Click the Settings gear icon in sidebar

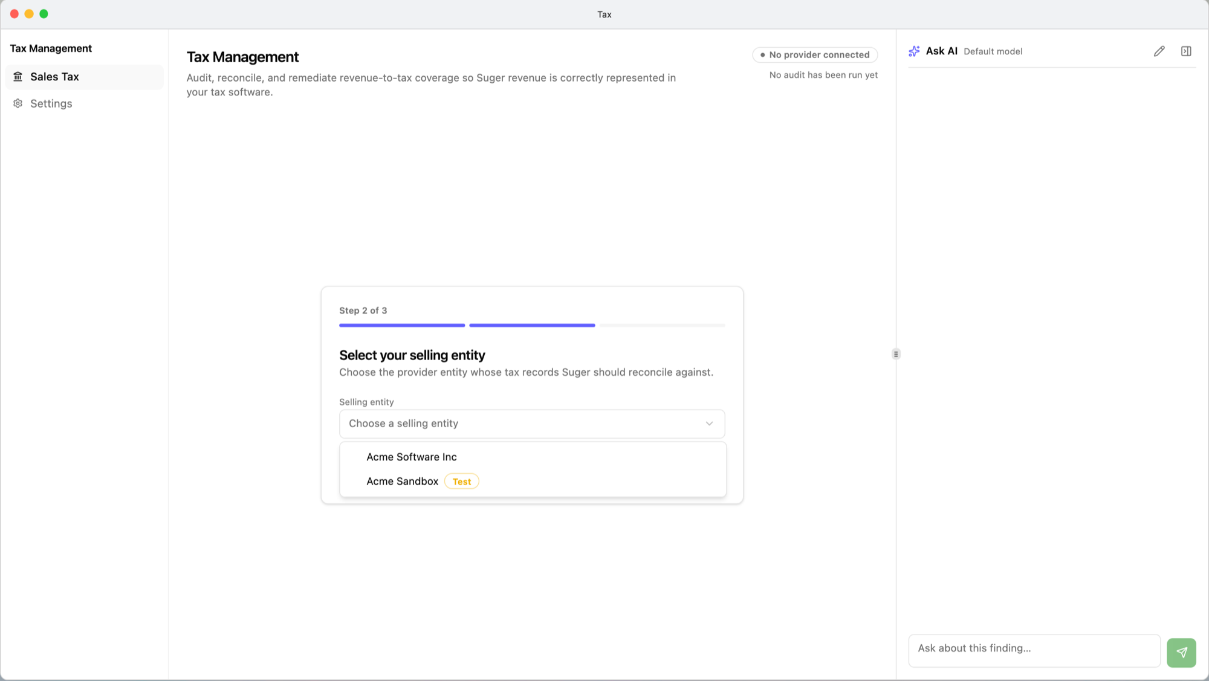pyautogui.click(x=18, y=103)
